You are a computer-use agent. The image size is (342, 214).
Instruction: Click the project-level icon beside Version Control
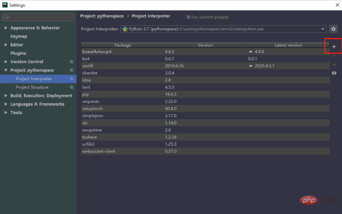point(72,62)
